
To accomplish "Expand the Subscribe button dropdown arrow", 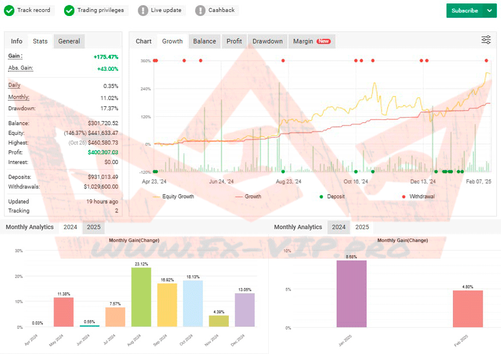I will tap(489, 10).
